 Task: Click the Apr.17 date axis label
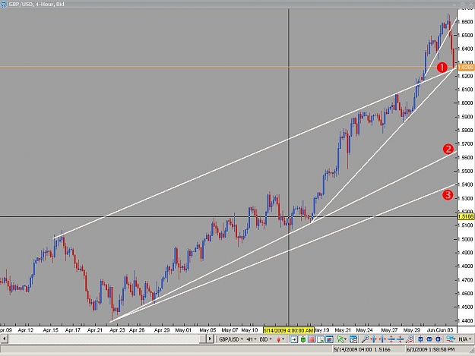click(73, 330)
